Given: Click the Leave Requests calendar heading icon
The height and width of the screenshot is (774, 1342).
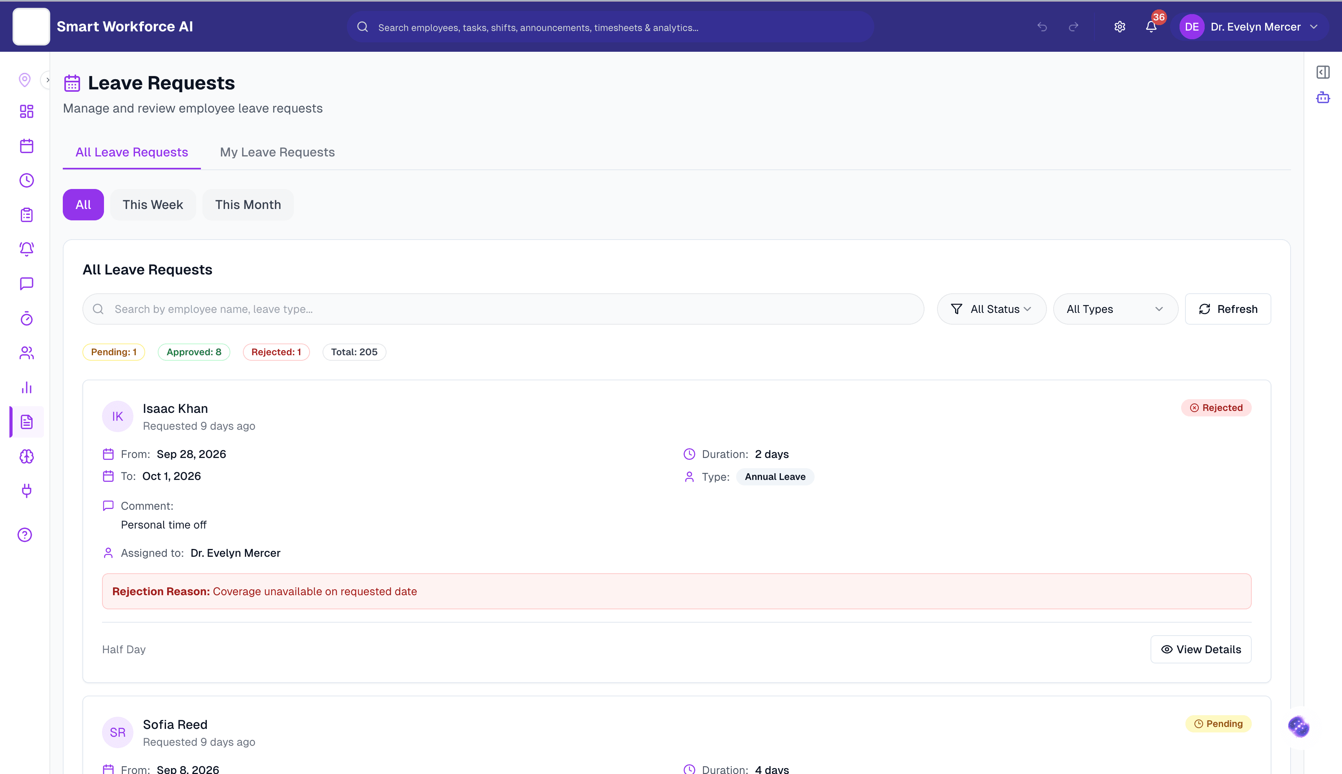Looking at the screenshot, I should 72,84.
